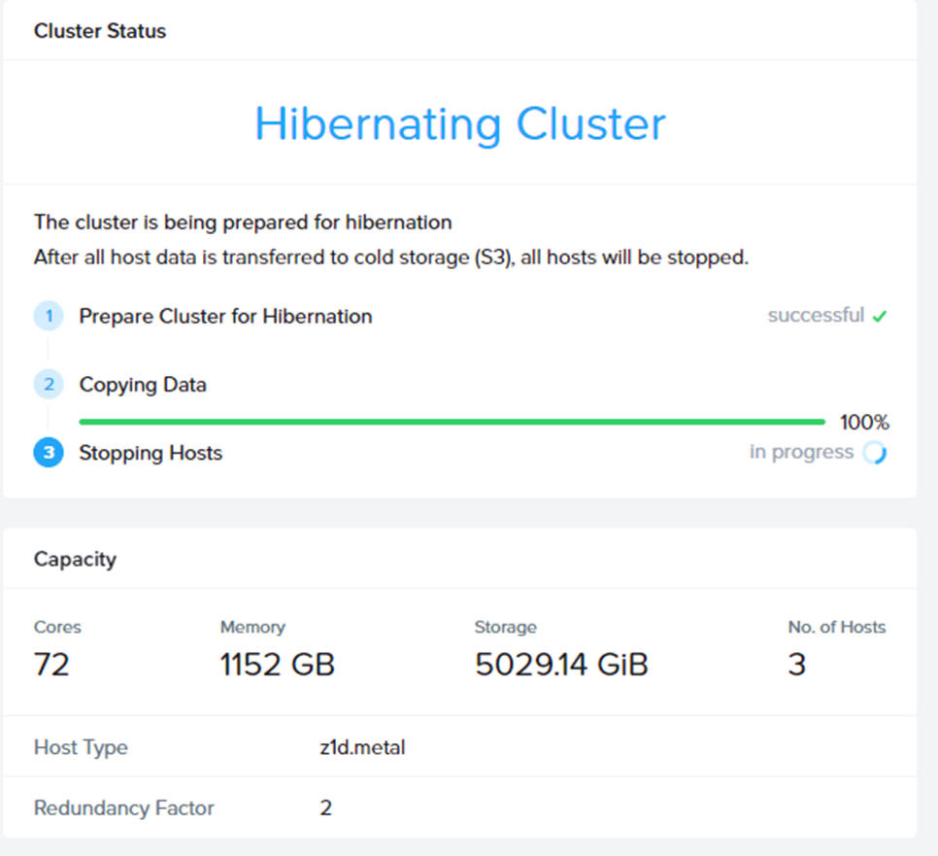Viewport: 938px width, 856px height.
Task: Click the No. of Hosts value
Action: click(797, 666)
